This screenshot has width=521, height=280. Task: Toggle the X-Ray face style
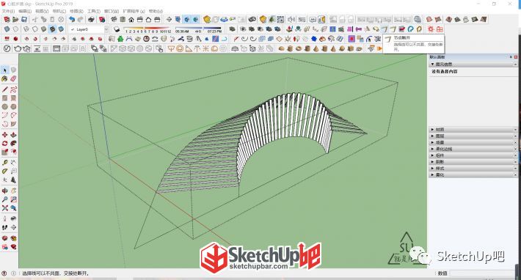(x=7, y=29)
